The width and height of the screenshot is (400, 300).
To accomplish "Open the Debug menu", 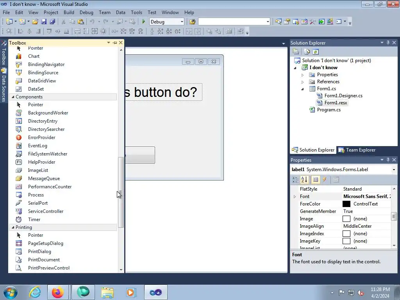I will click(x=86, y=12).
